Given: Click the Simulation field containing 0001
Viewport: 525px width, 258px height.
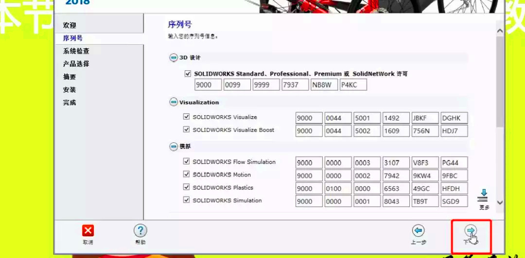Looking at the screenshot, I should click(x=367, y=201).
